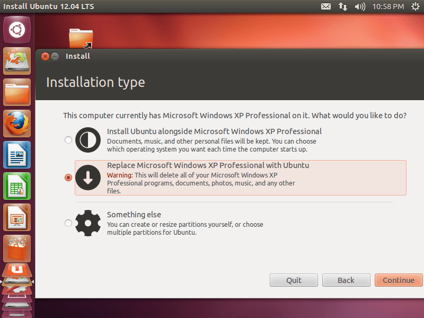Open Ubuntu One launcher icon
The image size is (424, 318).
17,271
